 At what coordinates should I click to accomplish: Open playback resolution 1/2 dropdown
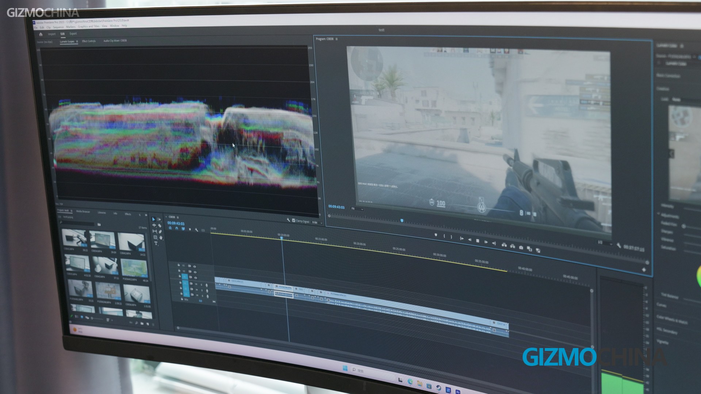(x=605, y=244)
